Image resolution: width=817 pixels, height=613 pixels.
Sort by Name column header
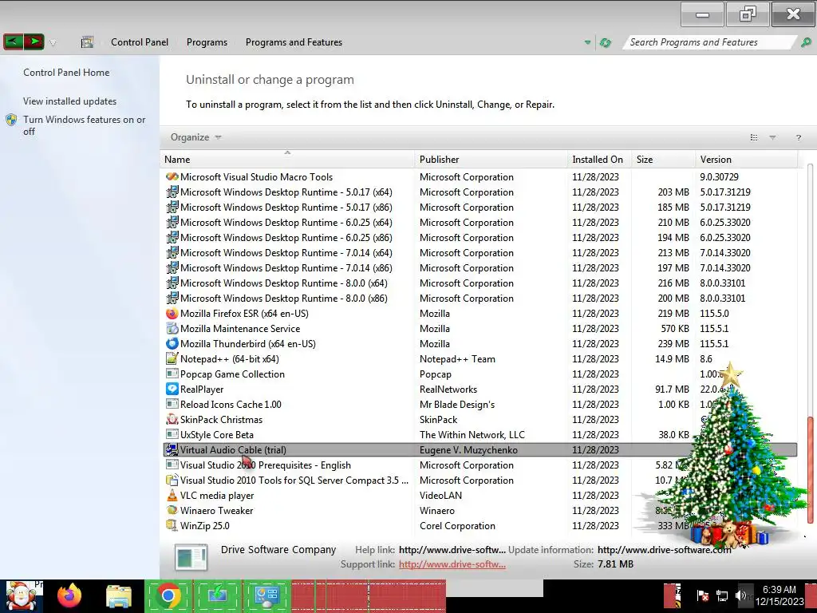(287, 160)
